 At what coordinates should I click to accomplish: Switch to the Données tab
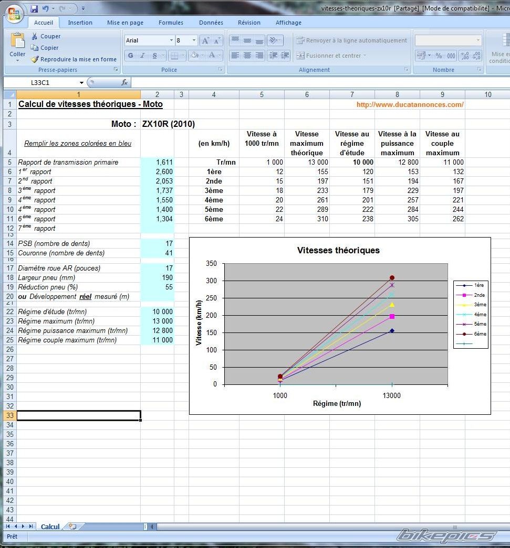[211, 23]
